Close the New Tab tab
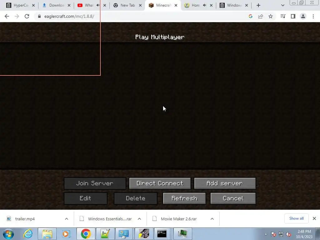This screenshot has height=240, width=320. [x=140, y=5]
